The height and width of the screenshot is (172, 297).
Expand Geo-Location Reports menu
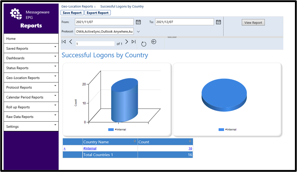(x=31, y=78)
